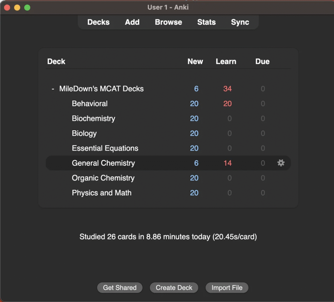Click the New count 6 in General Chemistry row

point(196,163)
